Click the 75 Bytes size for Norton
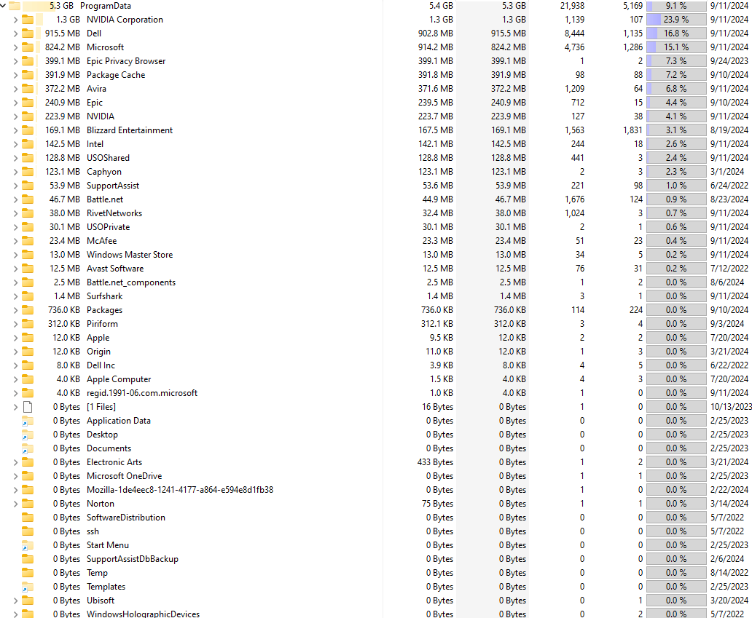The width and height of the screenshot is (752, 618). 437,504
